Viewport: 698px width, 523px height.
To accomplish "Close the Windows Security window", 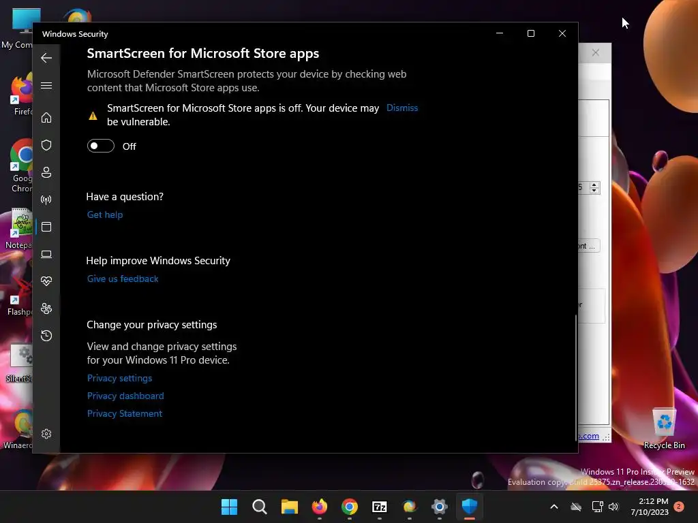I will (x=562, y=33).
